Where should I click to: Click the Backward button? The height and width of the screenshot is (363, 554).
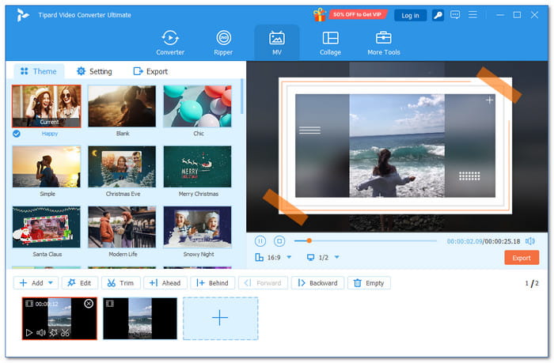(317, 283)
